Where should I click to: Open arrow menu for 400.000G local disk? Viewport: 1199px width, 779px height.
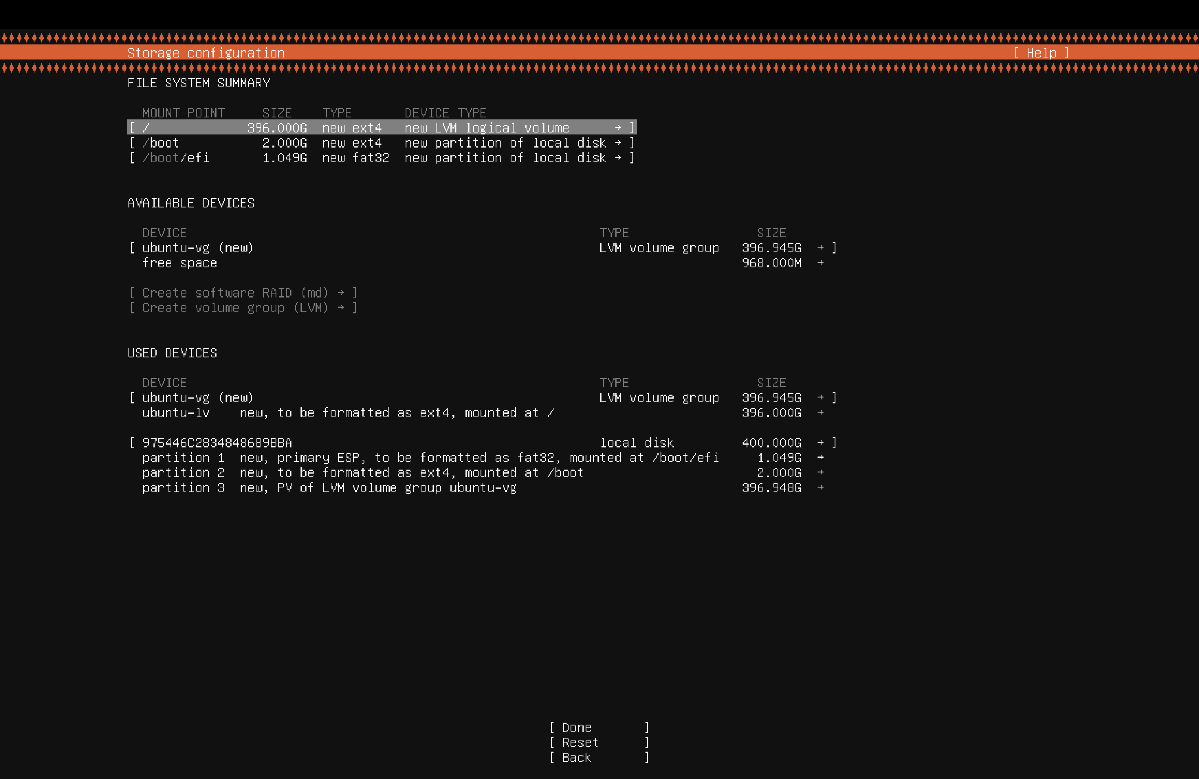[821, 442]
